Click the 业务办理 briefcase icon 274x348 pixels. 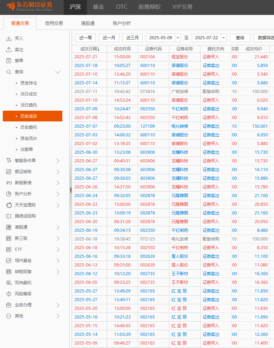click(x=9, y=305)
